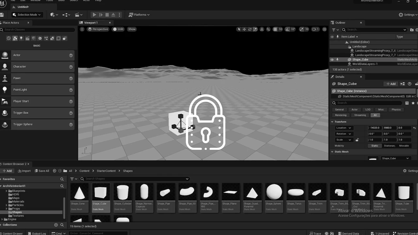Choose the Scale objects tool
This screenshot has width=418, height=235.
(x=255, y=29)
